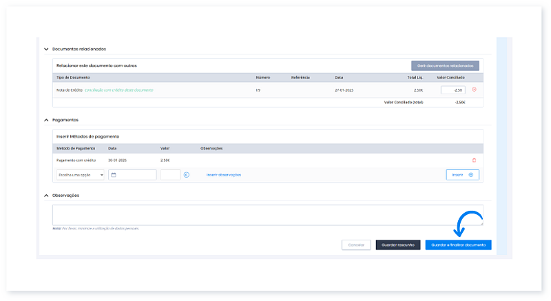
Task: Click 'Guardar e finalizar documento'
Action: click(458, 245)
